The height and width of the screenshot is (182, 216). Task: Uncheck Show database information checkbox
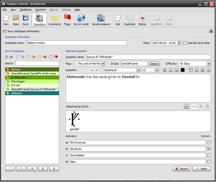point(4,31)
